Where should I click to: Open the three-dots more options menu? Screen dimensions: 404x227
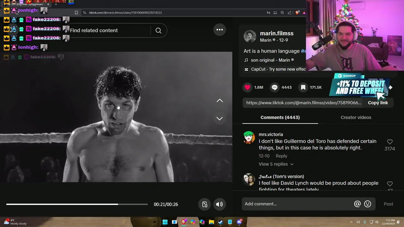coord(220,30)
